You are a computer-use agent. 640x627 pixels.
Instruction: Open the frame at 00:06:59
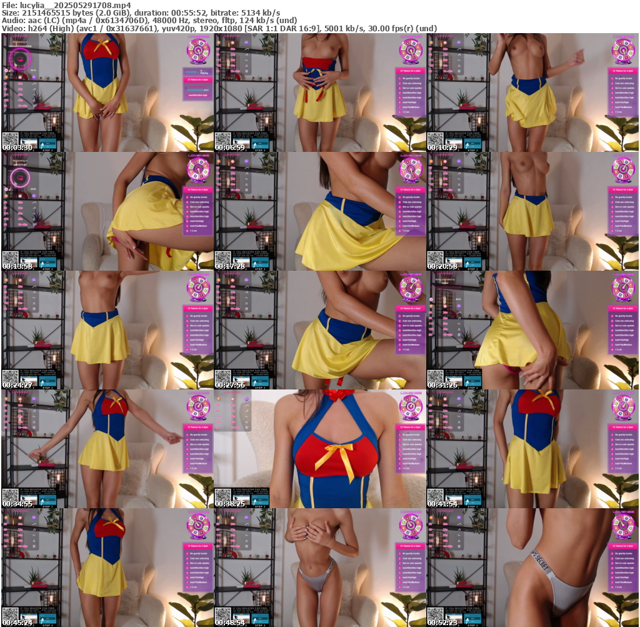pyautogui.click(x=320, y=93)
